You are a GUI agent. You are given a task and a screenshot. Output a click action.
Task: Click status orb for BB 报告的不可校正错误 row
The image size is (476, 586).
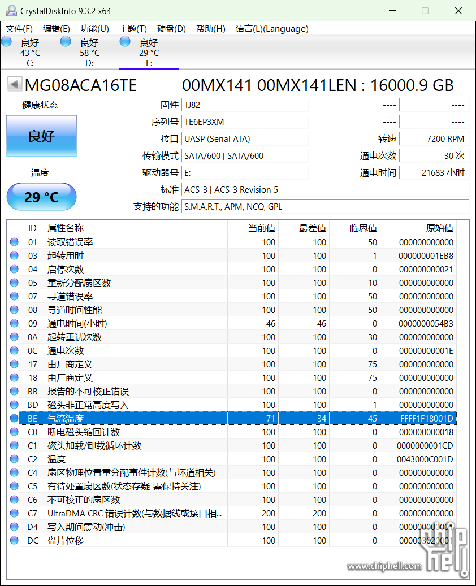click(14, 391)
